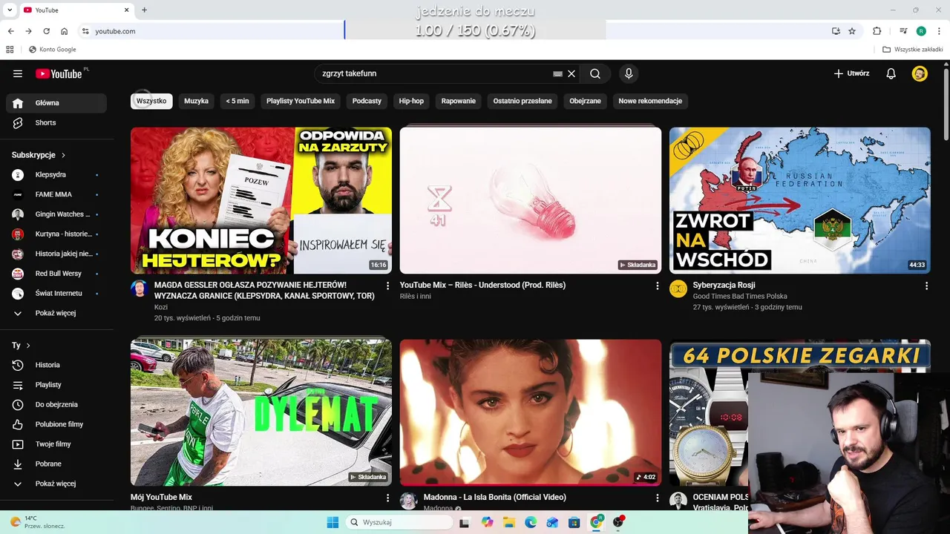Viewport: 950px width, 534px height.
Task: Open Shorts in the sidebar
Action: (x=56, y=122)
